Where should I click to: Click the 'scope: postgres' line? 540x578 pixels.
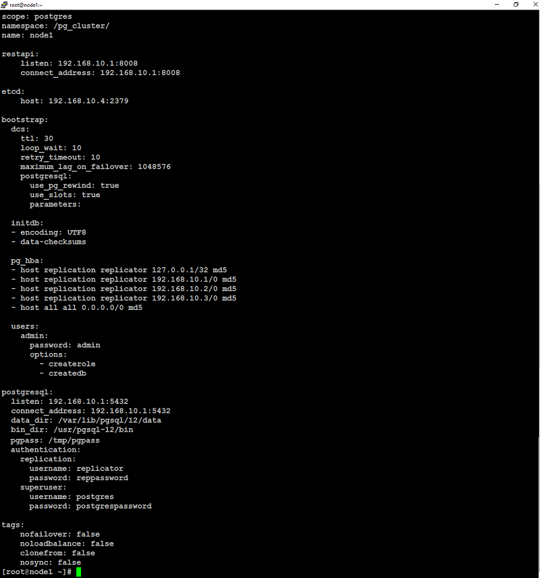pos(37,17)
